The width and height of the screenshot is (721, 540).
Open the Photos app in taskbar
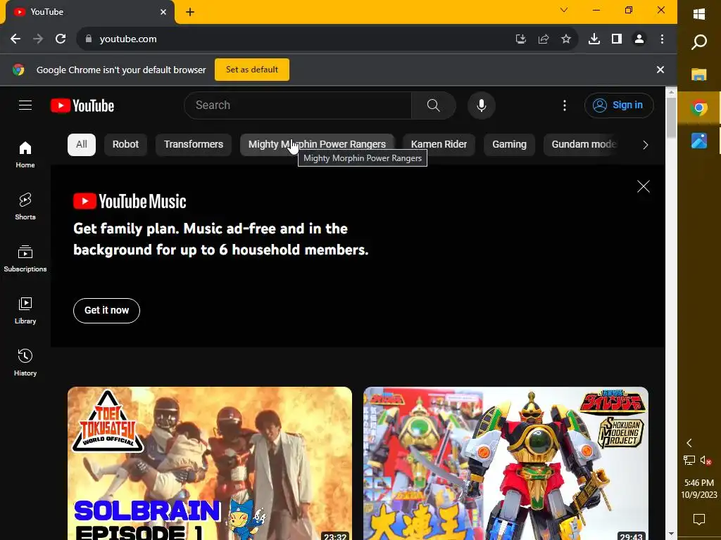coord(699,141)
